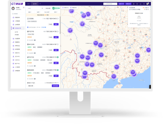Expand the arrow next to the active header tab

tap(40, 4)
